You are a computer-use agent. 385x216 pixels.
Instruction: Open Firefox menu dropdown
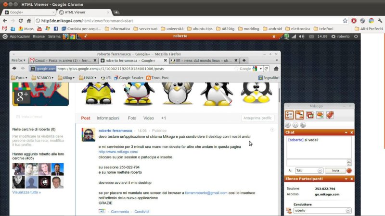[x=18, y=60]
